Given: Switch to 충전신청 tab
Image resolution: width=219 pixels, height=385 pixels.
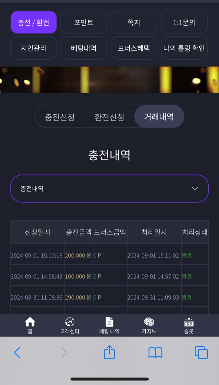Looking at the screenshot, I should click(60, 117).
